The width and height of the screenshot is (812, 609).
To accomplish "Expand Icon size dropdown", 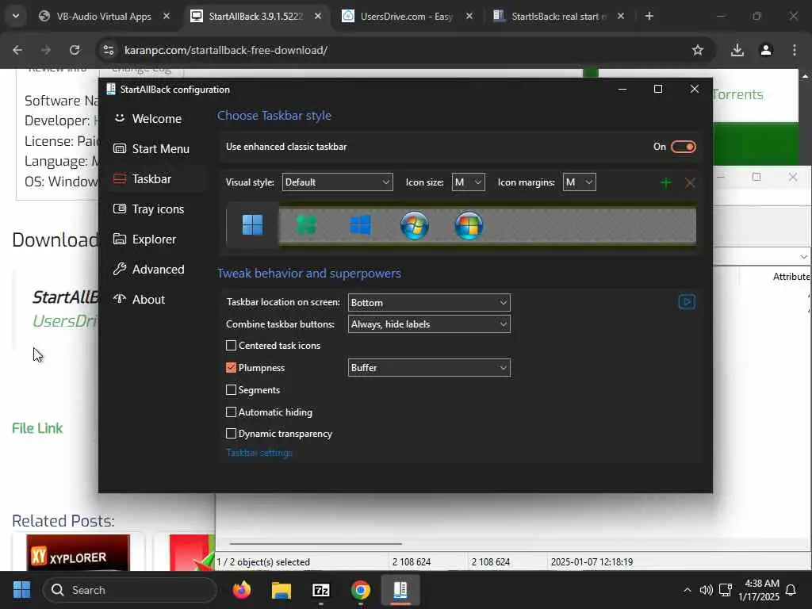I will (468, 182).
